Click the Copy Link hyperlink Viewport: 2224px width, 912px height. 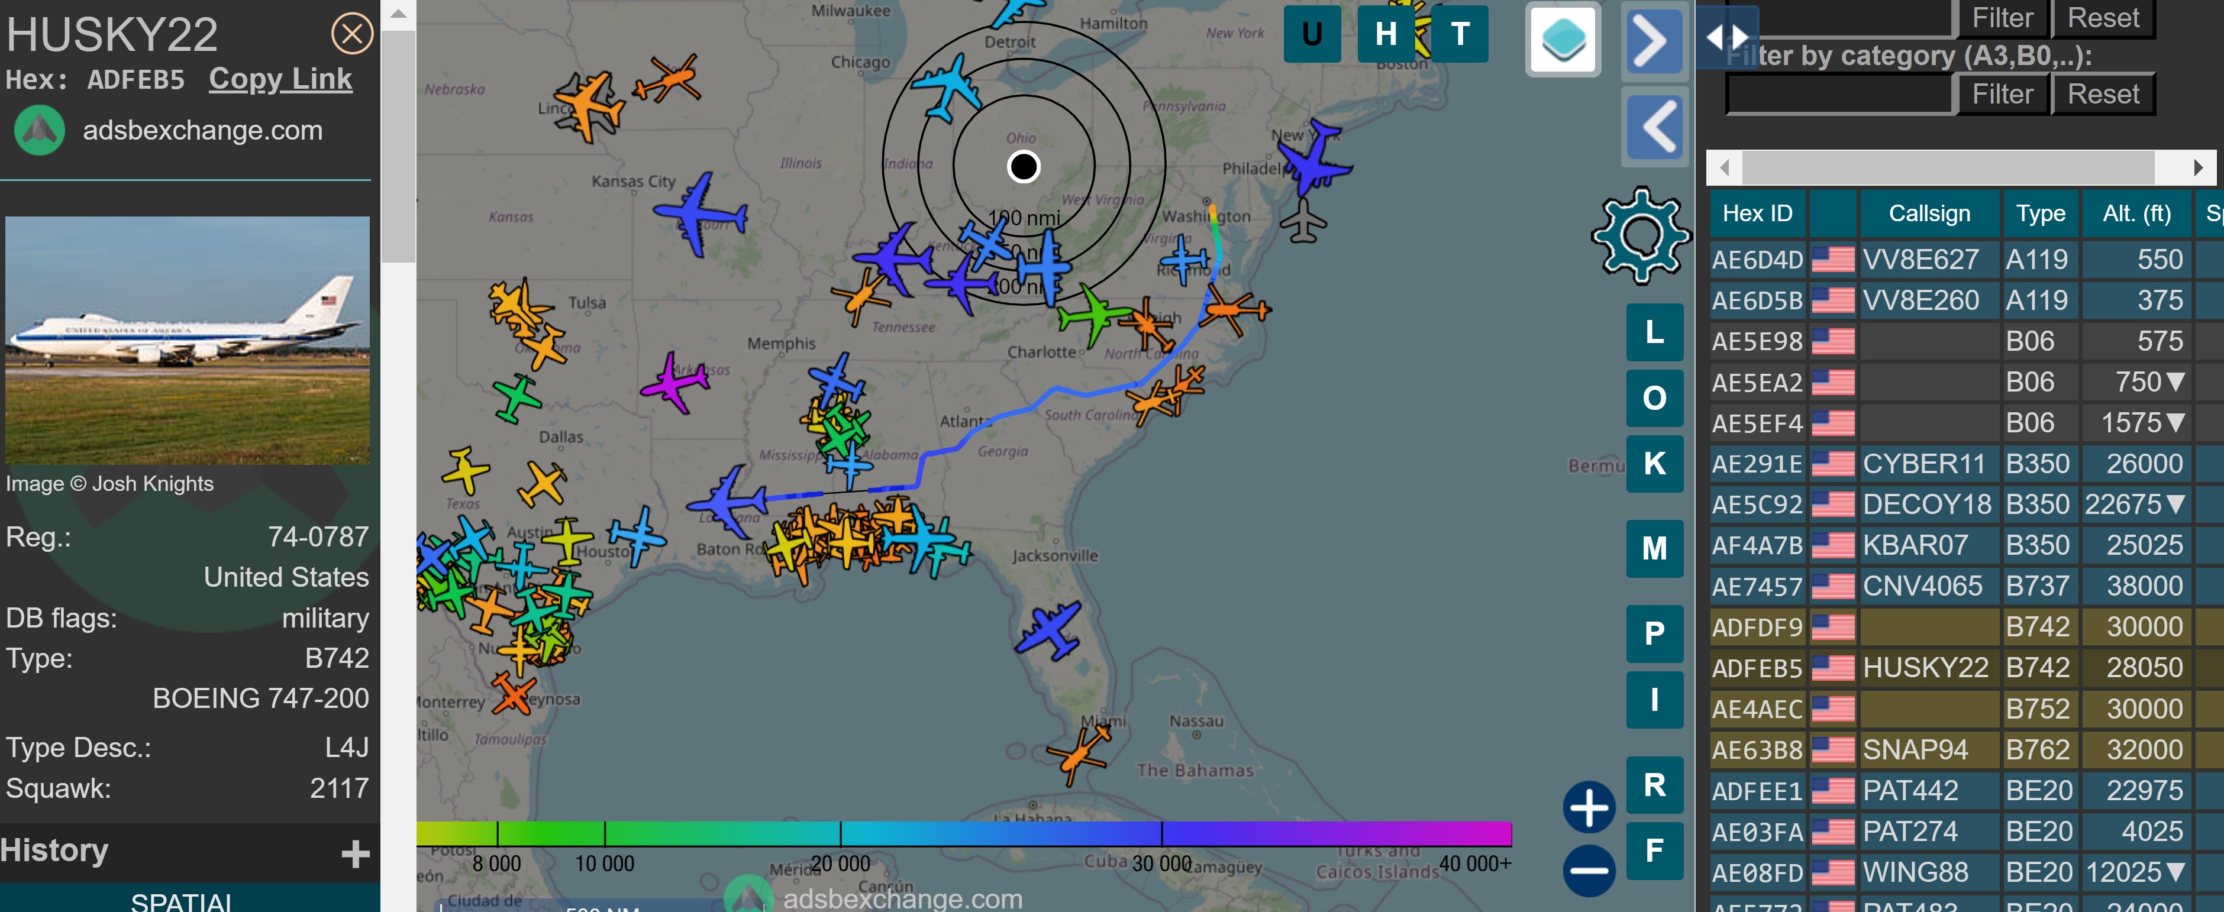point(280,79)
